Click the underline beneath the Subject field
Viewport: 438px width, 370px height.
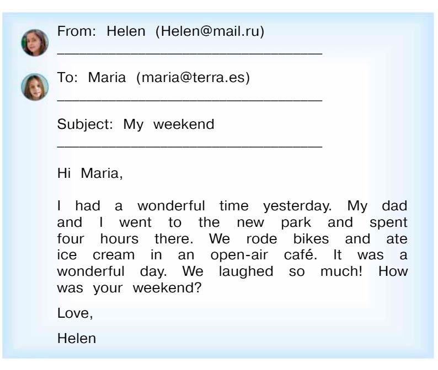189,145
